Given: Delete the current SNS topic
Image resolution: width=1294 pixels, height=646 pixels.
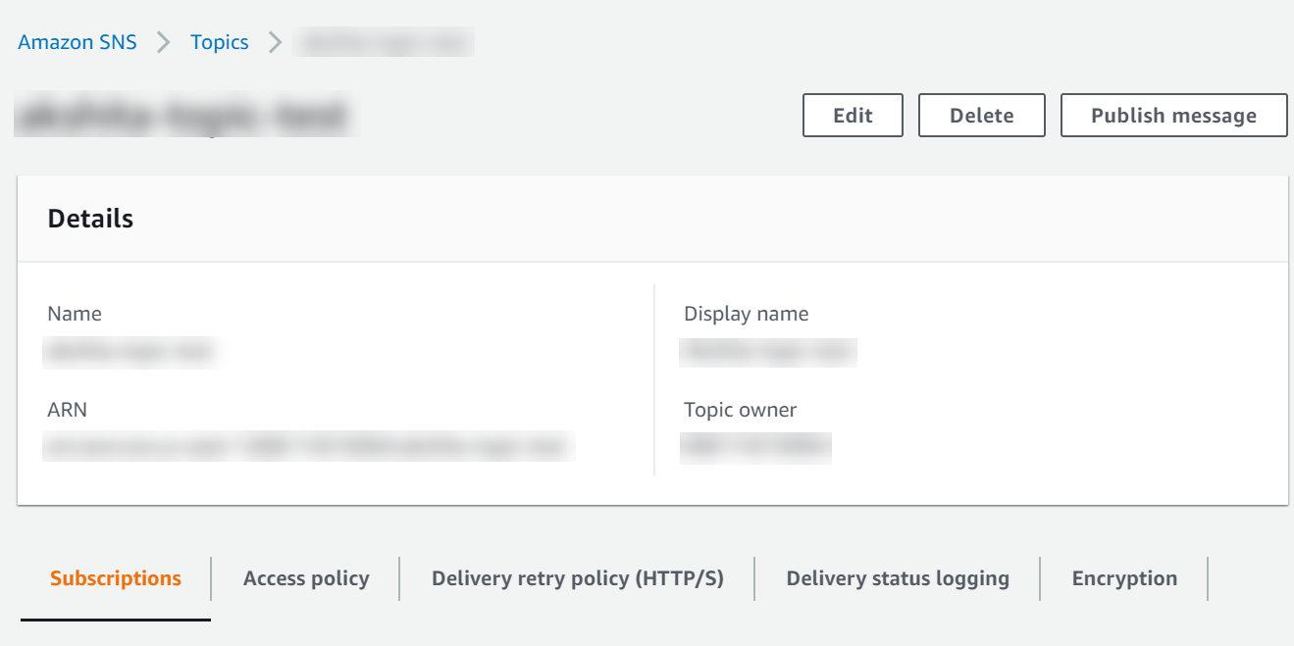Looking at the screenshot, I should coord(981,115).
